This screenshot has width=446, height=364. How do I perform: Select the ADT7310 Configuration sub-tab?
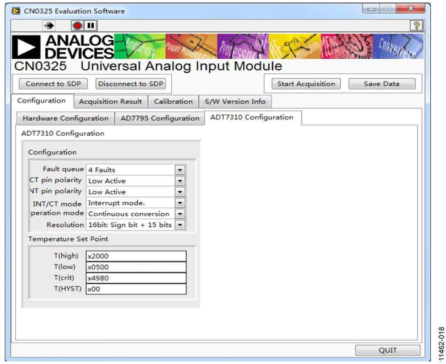[x=252, y=117]
